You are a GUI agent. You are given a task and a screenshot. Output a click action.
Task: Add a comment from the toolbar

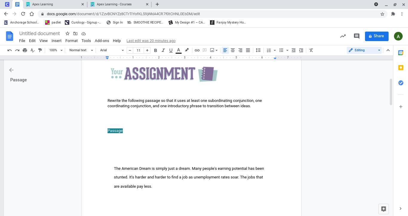coord(205,50)
